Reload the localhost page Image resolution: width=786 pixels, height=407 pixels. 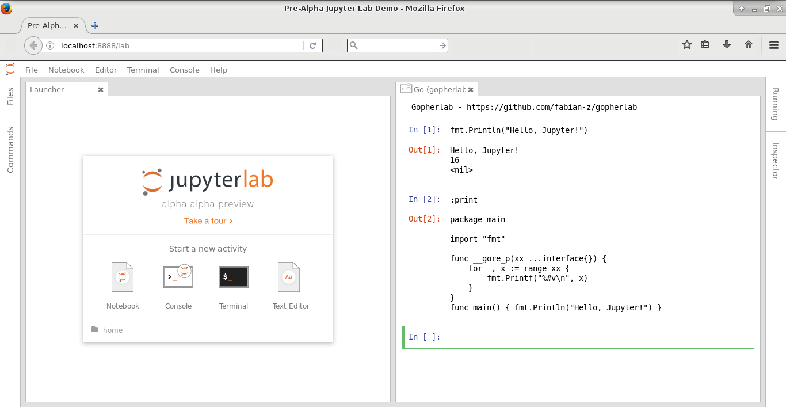[x=313, y=45]
